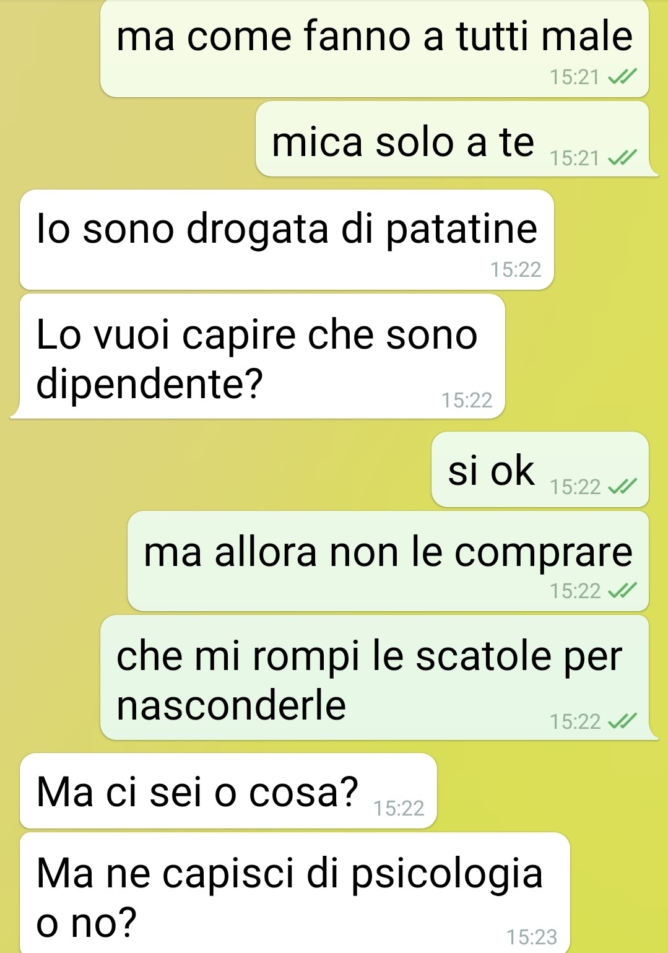The width and height of the screenshot is (668, 953).
Task: Tap message 'ma allora non le comprare'
Action: [388, 561]
